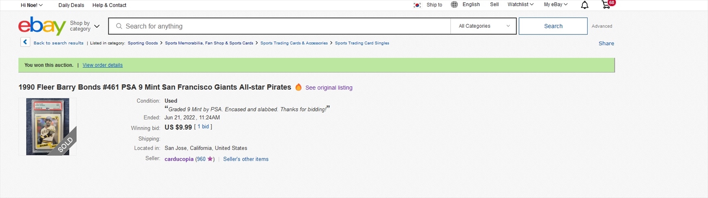
Task: Open Sporting Goods breadcrumb
Action: [142, 43]
